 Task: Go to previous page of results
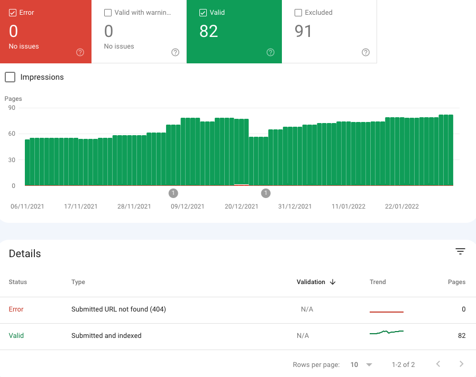pos(438,364)
